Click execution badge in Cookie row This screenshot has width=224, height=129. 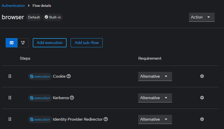(x=40, y=76)
